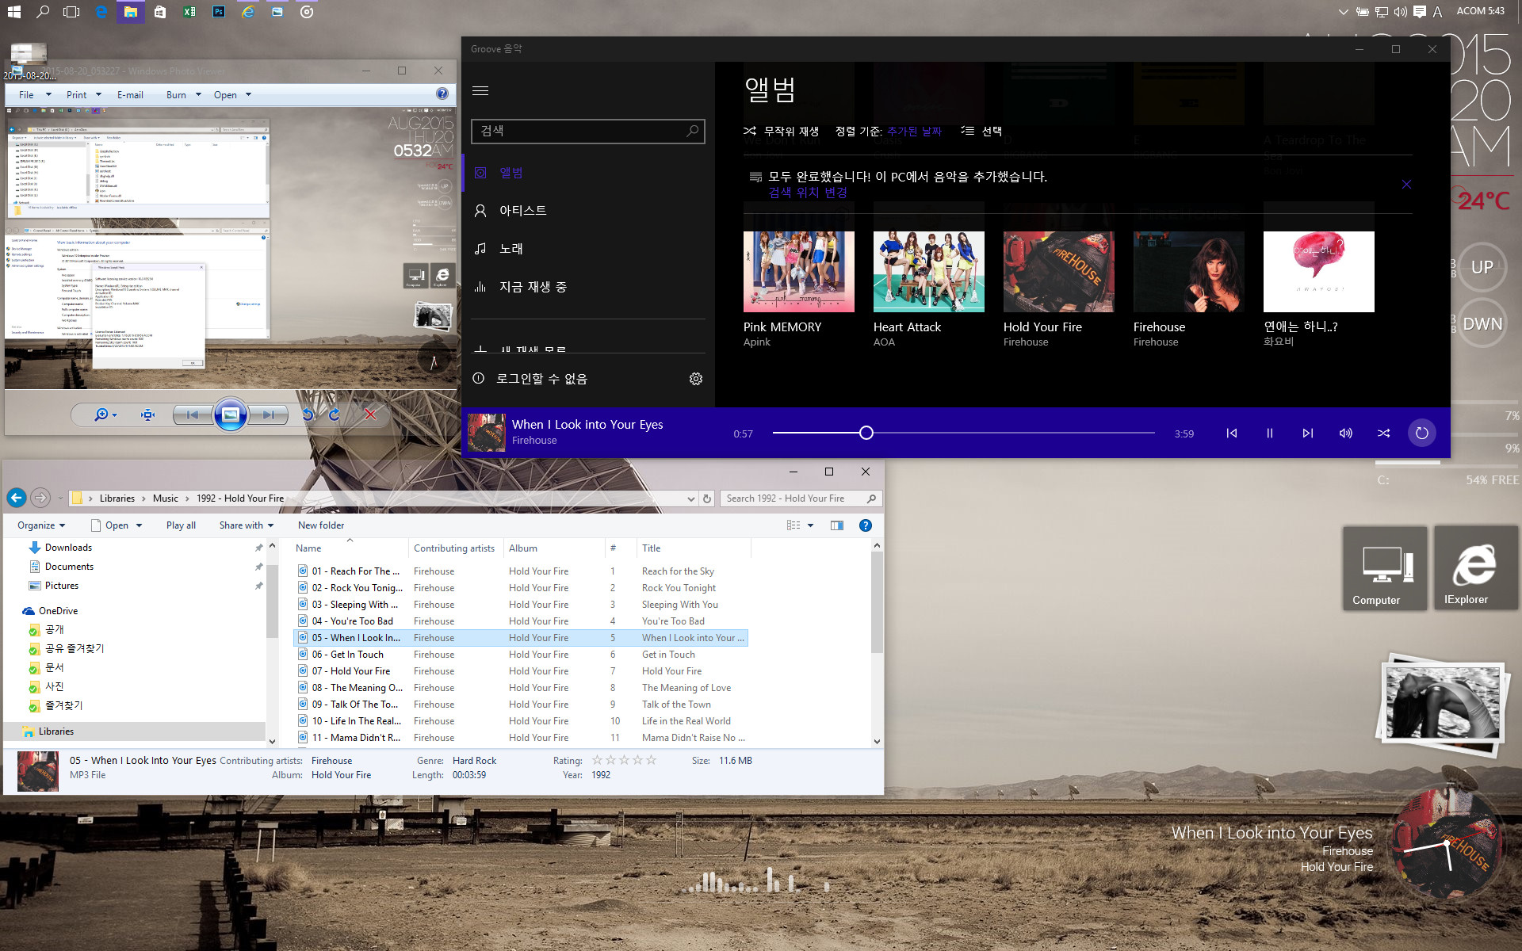Open Windows Start button
1522x951 pixels.
pyautogui.click(x=13, y=12)
